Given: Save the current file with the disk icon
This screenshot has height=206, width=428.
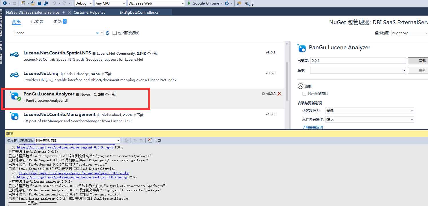Looking at the screenshot, I should pyautogui.click(x=39, y=3).
